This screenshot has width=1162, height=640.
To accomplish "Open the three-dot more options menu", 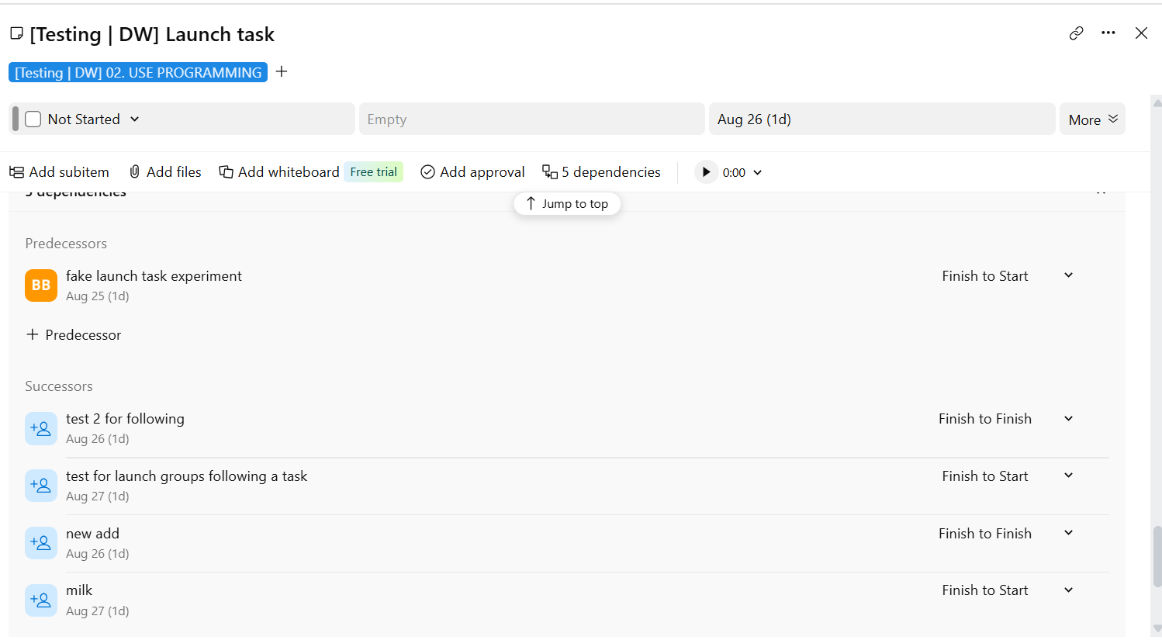I will click(x=1108, y=33).
